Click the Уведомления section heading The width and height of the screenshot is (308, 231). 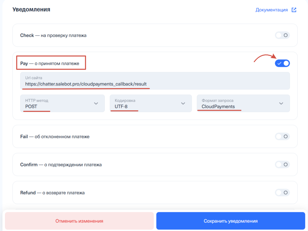click(31, 10)
